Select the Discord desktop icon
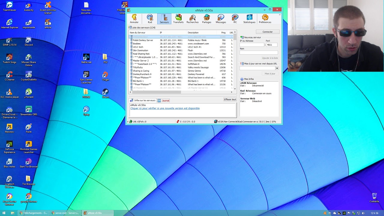This screenshot has height=216, width=384. pos(28,42)
